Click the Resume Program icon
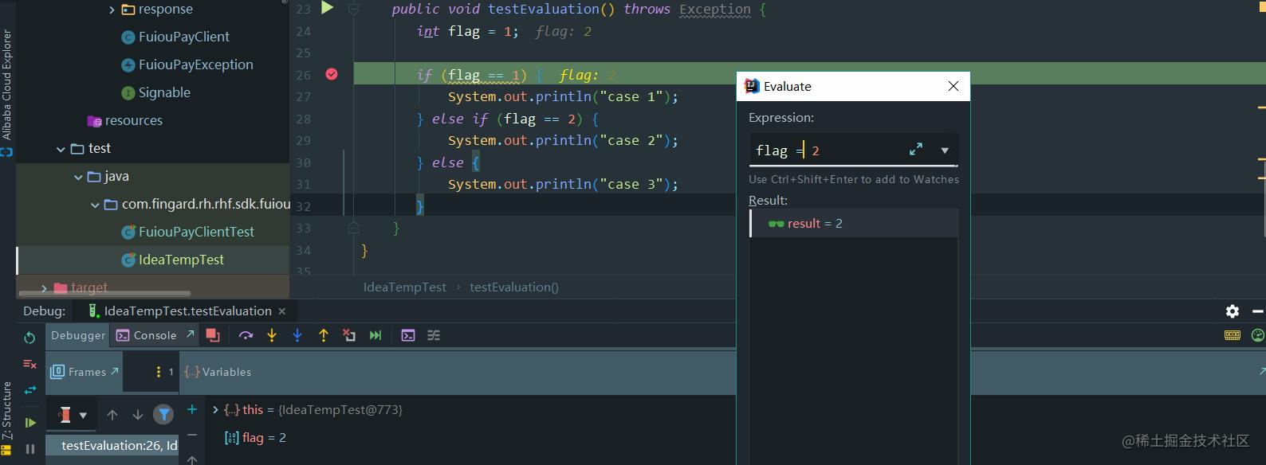The height and width of the screenshot is (465, 1266). click(x=30, y=422)
